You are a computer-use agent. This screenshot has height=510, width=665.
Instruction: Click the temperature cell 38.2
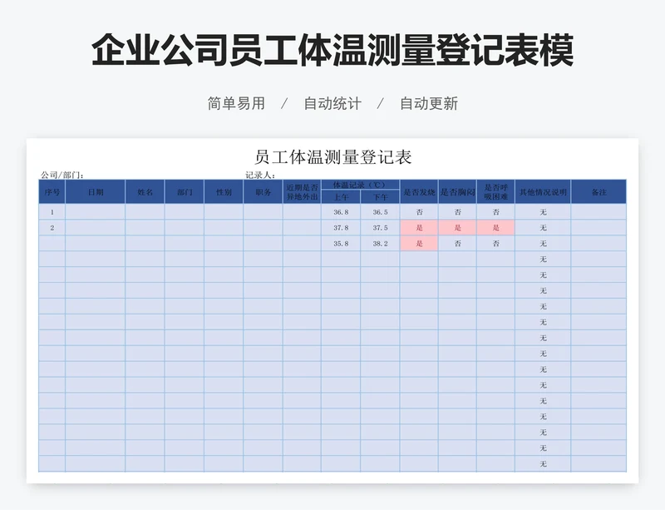381,243
